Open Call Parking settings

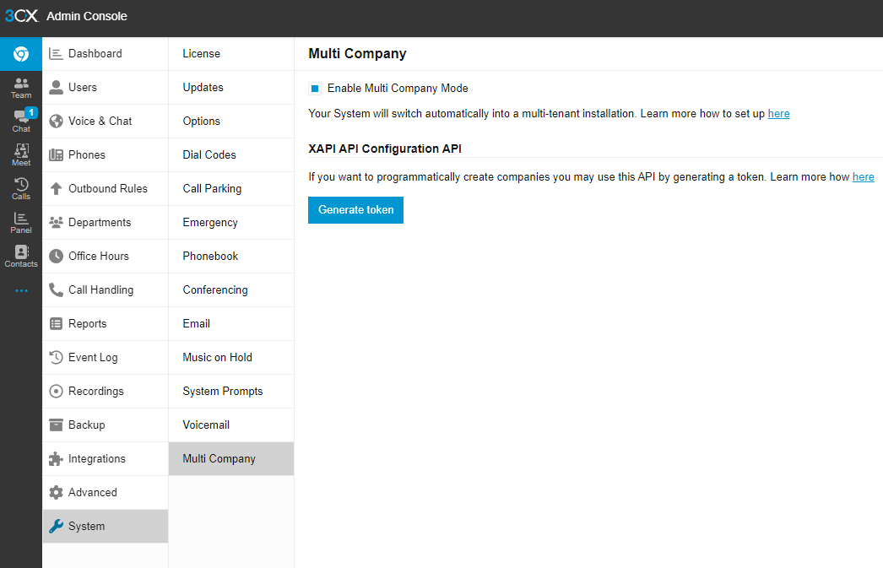click(x=231, y=188)
